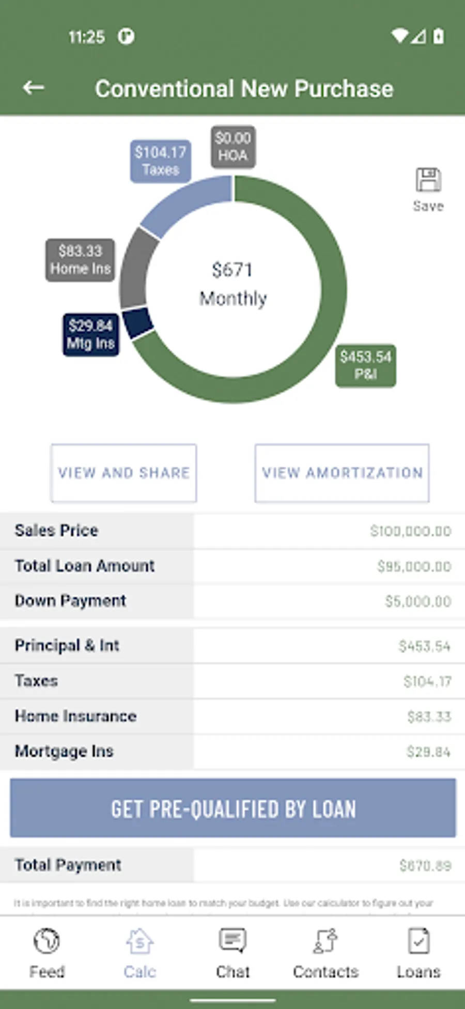Select the Calc house icon

click(139, 941)
